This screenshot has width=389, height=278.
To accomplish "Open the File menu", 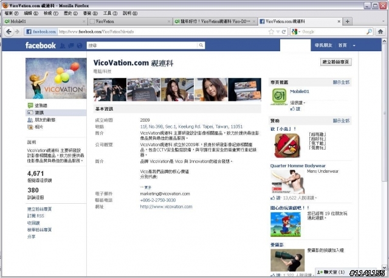I will [x=12, y=13].
